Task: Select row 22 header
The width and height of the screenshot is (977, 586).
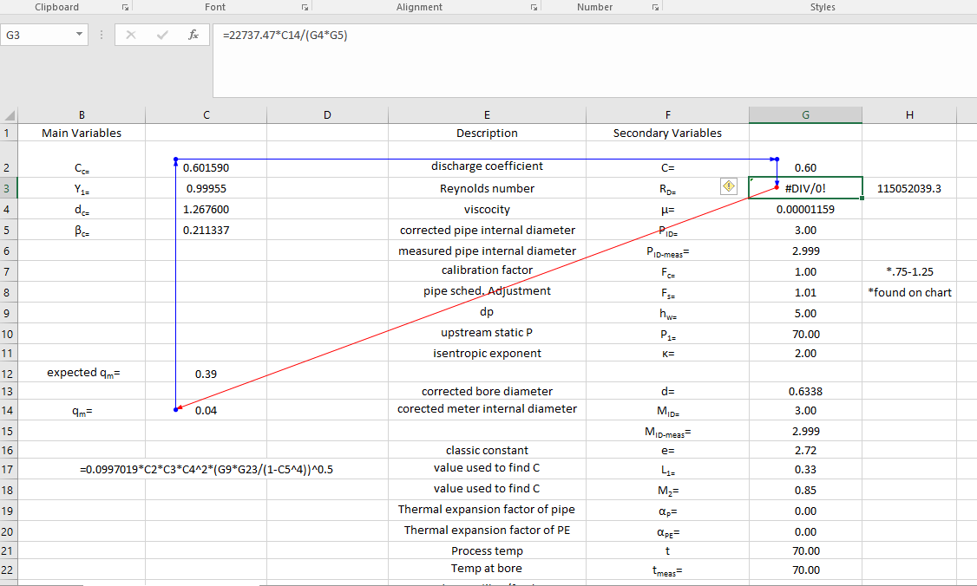Action: [x=8, y=570]
